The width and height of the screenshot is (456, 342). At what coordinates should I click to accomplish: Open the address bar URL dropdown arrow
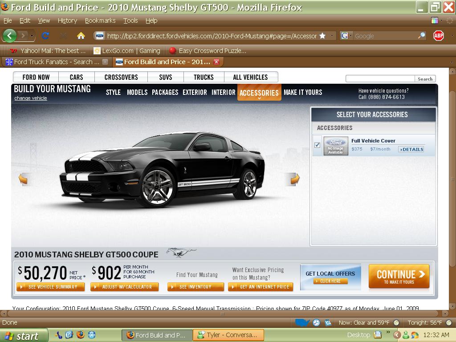332,36
